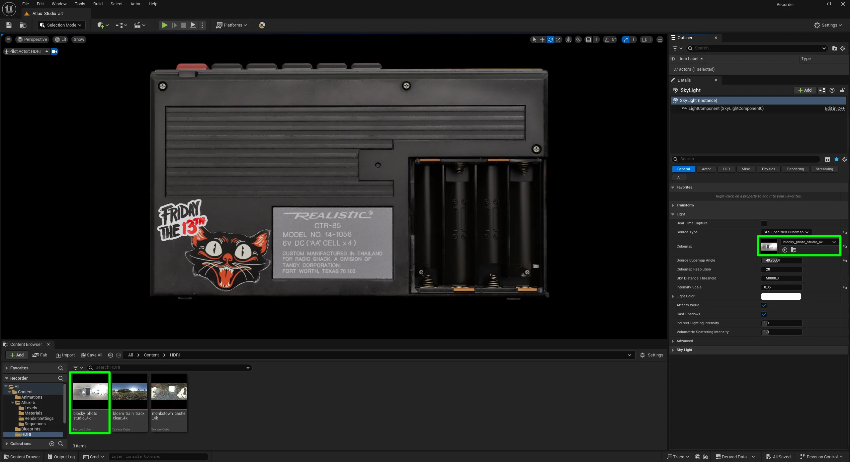The image size is (850, 462).
Task: Open viewport layout grid icon
Action: (x=660, y=39)
